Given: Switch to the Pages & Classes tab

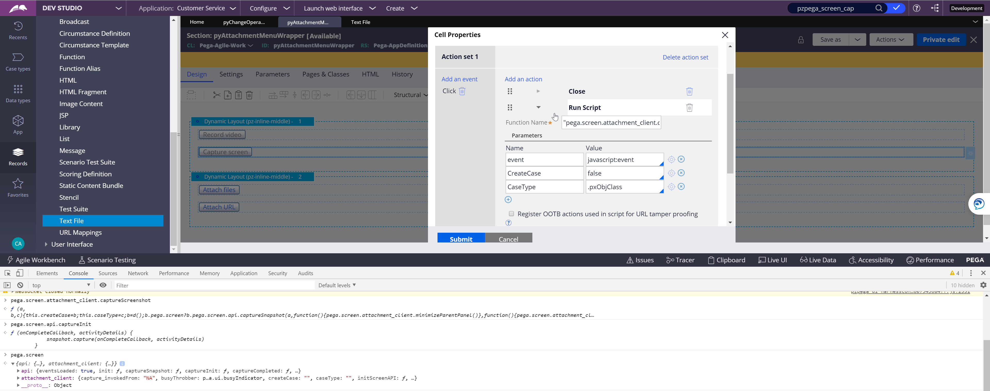Looking at the screenshot, I should tap(326, 74).
